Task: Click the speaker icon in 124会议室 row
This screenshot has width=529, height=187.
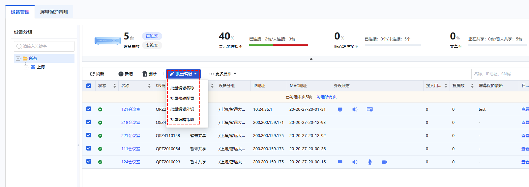Action: coord(355,162)
